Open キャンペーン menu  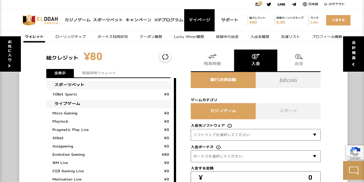tap(138, 20)
